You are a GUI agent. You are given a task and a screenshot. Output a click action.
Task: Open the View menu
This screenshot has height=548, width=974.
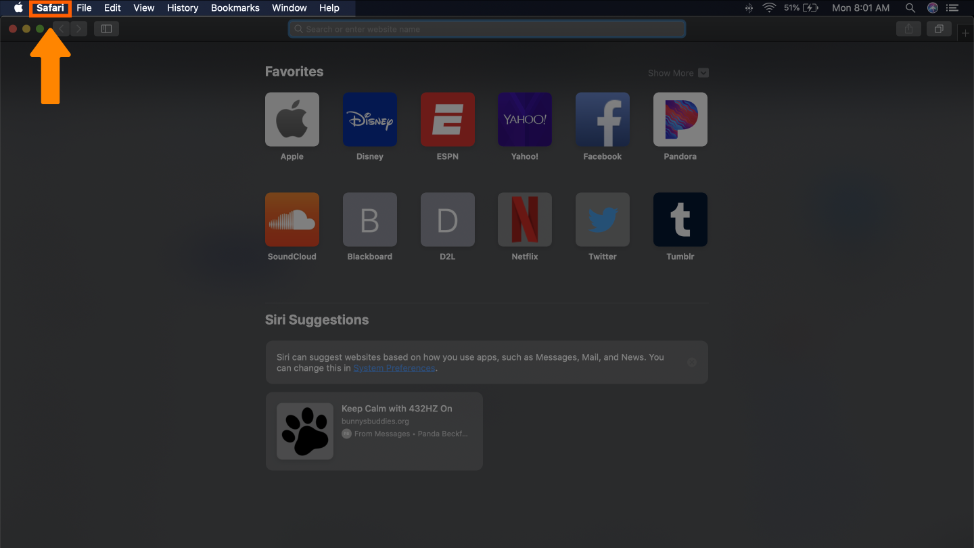click(x=144, y=8)
